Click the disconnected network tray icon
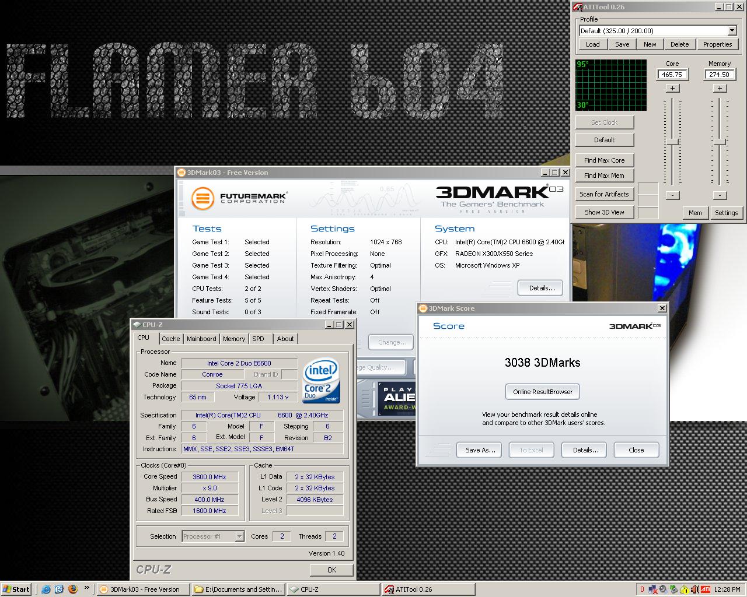Image resolution: width=747 pixels, height=597 pixels. tap(653, 589)
